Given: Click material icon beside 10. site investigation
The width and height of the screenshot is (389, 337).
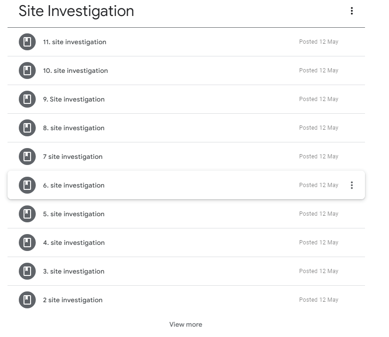Looking at the screenshot, I should (x=27, y=71).
